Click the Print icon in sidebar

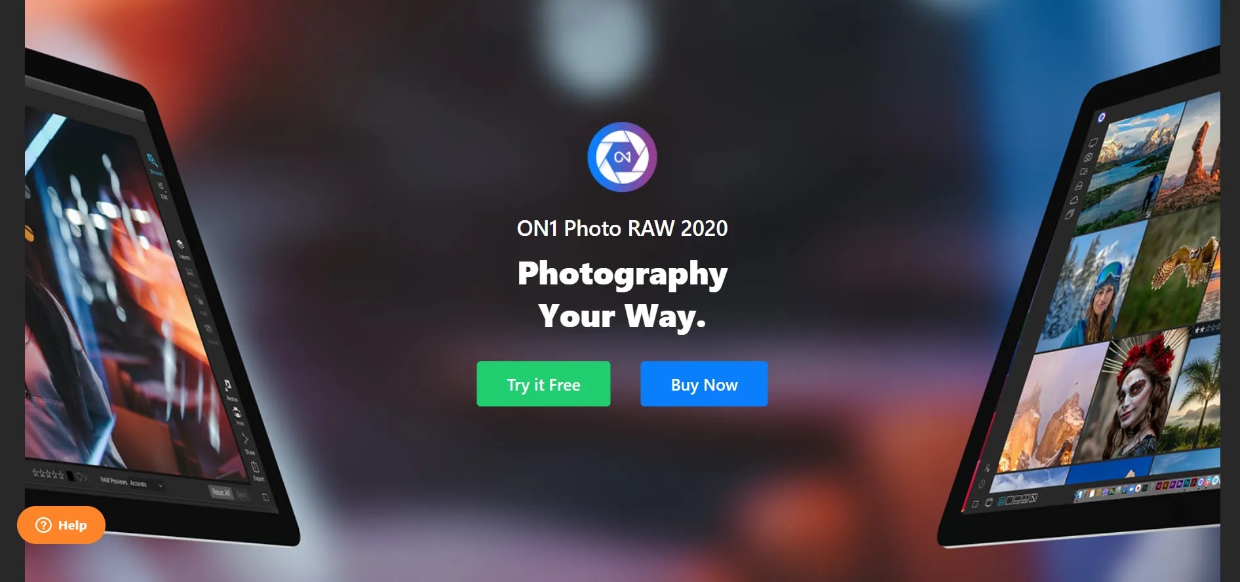237,415
